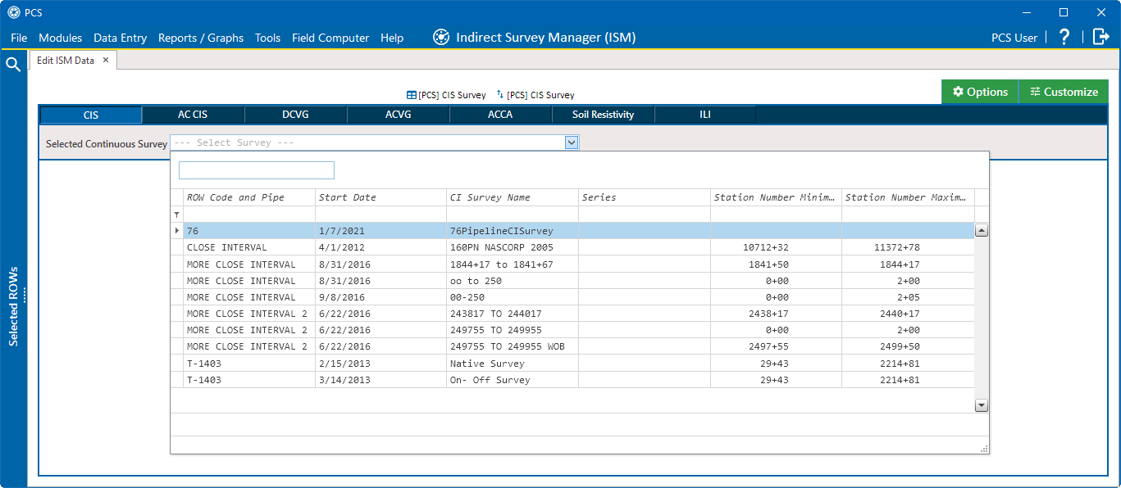Viewport: 1121px width, 488px height.
Task: Switch to the ILI tab
Action: [x=705, y=115]
